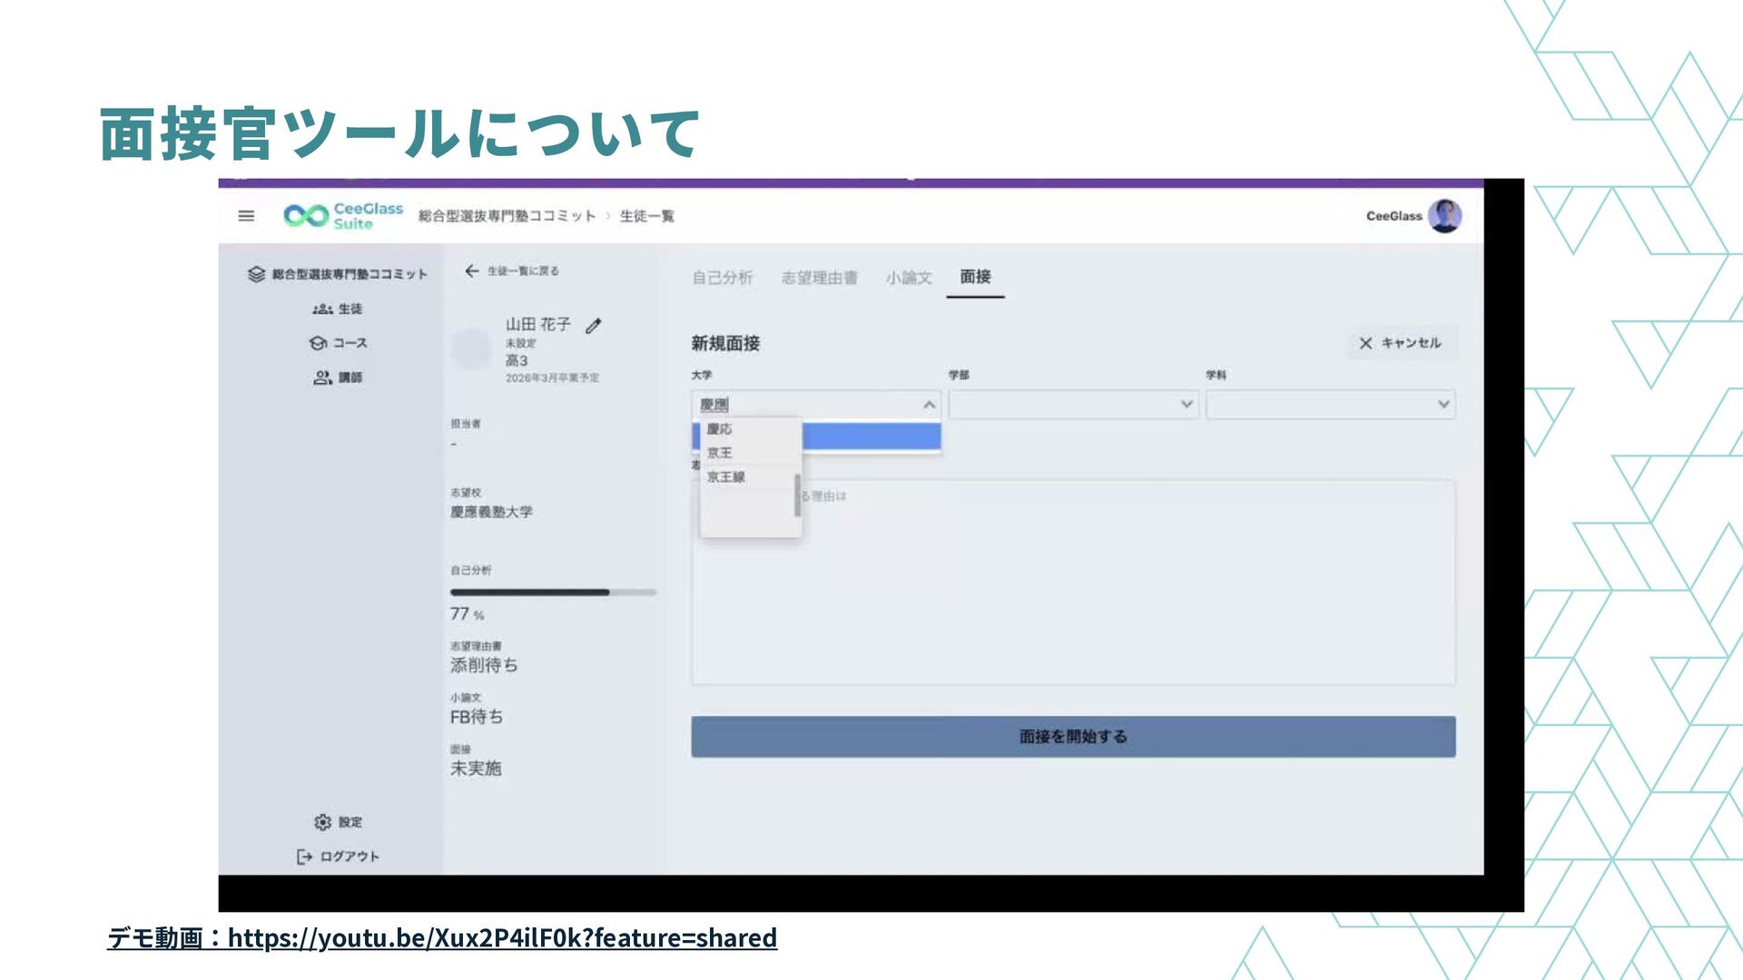Go back with 生徒一覧に戻る arrow

click(471, 270)
